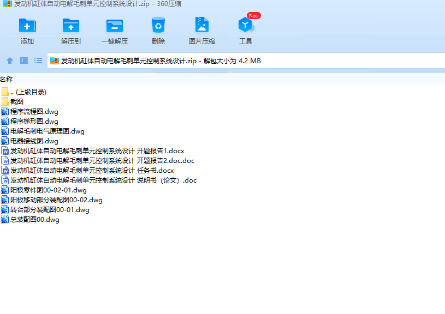Switch to the list view icon

[x=38, y=61]
